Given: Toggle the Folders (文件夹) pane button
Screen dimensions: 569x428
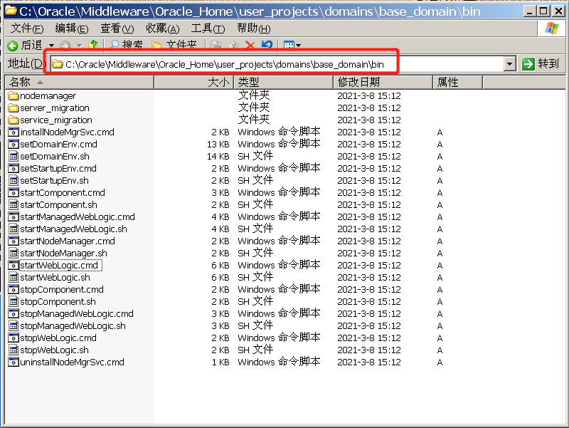Looking at the screenshot, I should 174,45.
